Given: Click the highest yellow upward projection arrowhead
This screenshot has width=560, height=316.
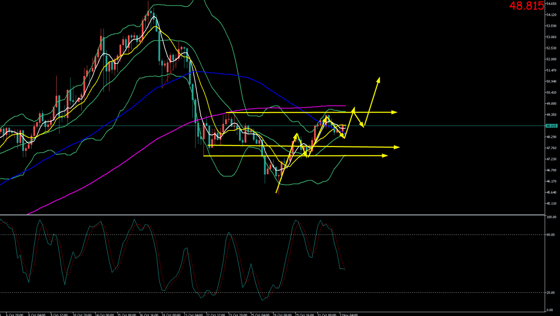Looking at the screenshot, I should tap(378, 79).
